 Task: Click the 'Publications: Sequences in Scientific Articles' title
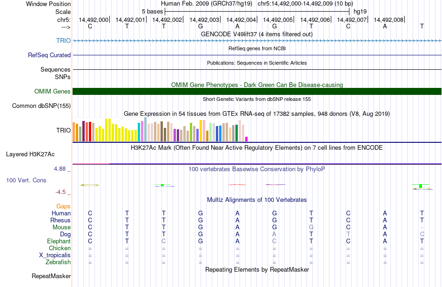[x=257, y=63]
